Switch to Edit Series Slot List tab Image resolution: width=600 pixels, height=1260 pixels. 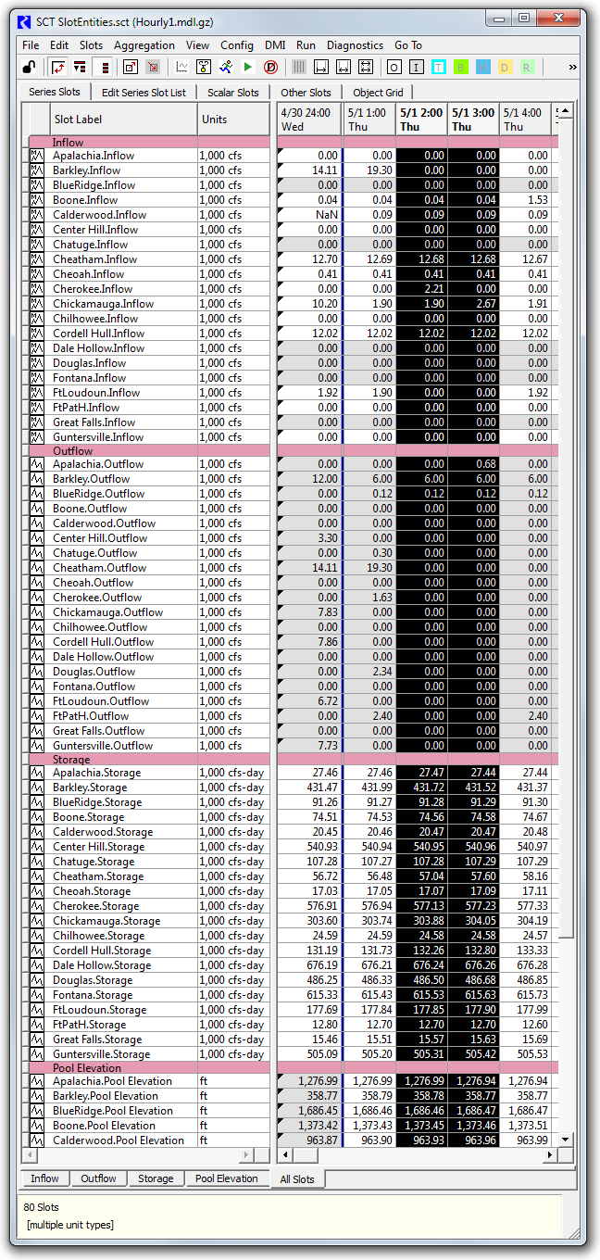click(144, 93)
